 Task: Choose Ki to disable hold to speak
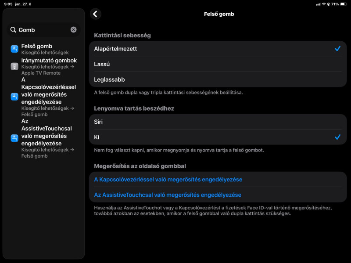(218, 137)
